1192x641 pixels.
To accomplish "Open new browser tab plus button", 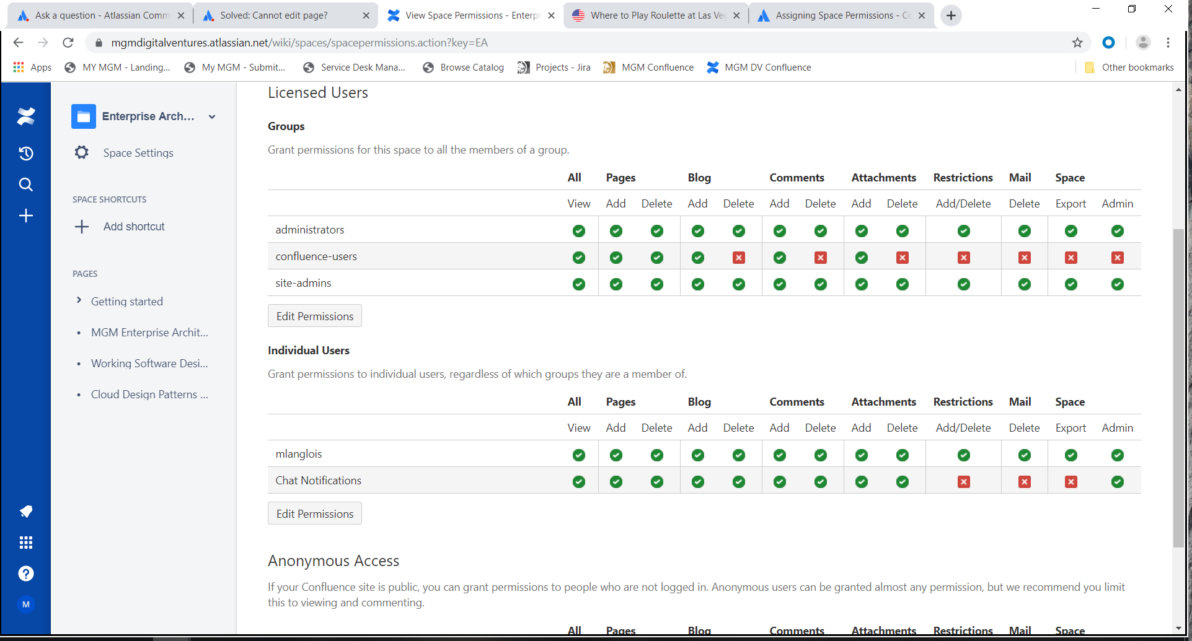I will tap(951, 15).
